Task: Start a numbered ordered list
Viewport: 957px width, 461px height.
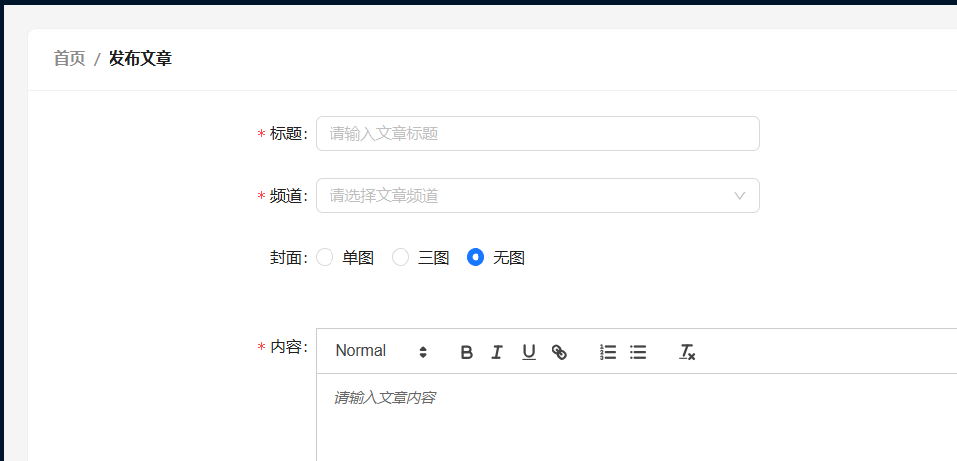Action: click(608, 352)
